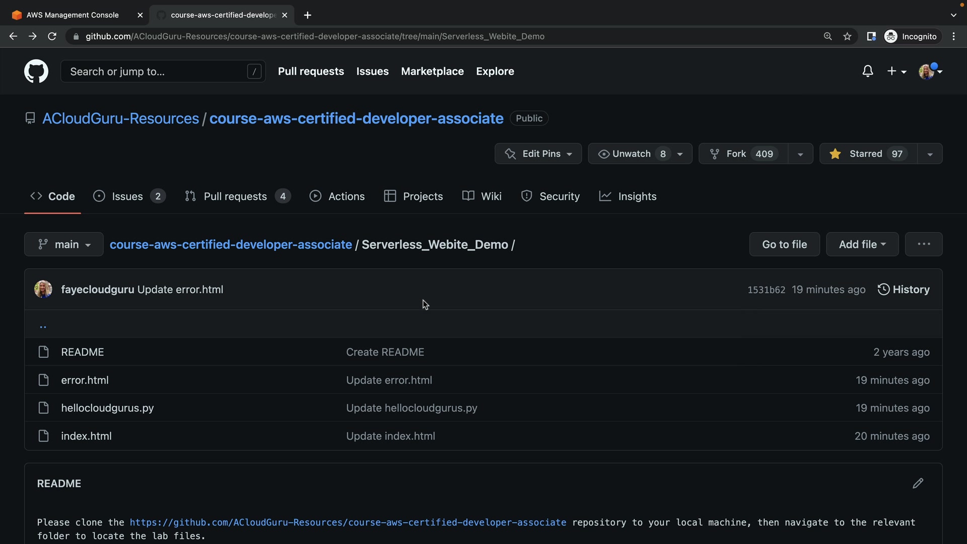The height and width of the screenshot is (544, 967).
Task: Toggle Unwatch repository button
Action: (x=632, y=154)
